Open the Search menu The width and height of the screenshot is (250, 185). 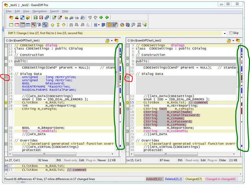coord(54,11)
